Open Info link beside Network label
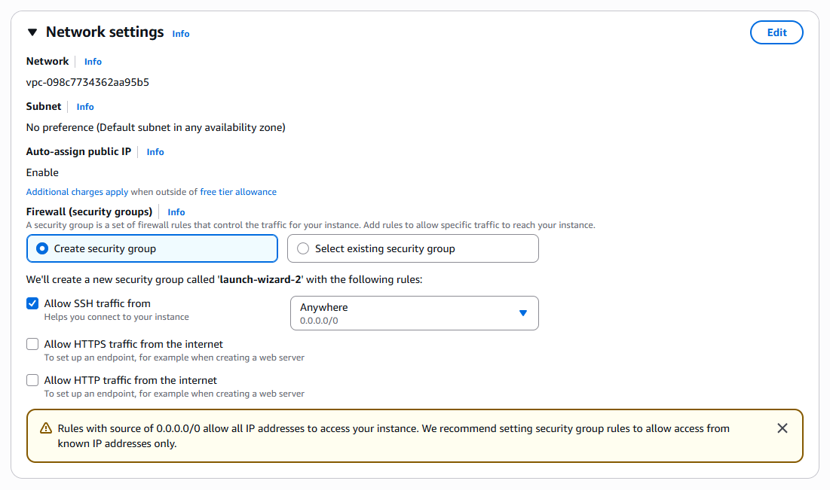Image resolution: width=830 pixels, height=490 pixels. pos(93,62)
